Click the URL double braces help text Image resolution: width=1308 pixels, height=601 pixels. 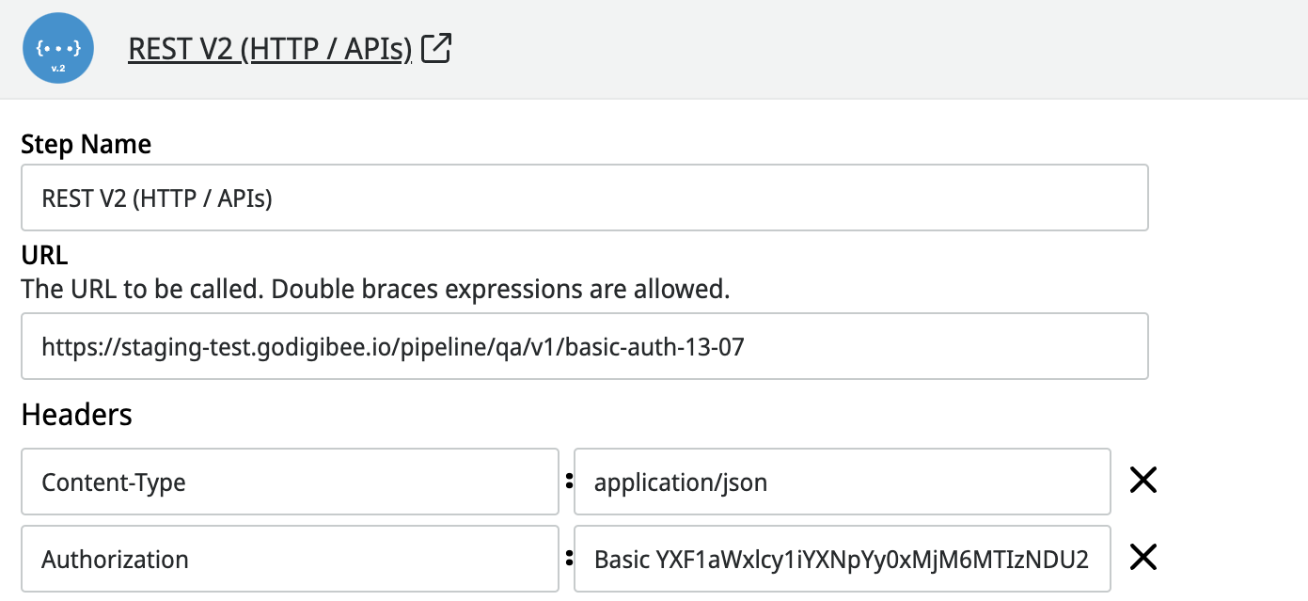pos(375,288)
